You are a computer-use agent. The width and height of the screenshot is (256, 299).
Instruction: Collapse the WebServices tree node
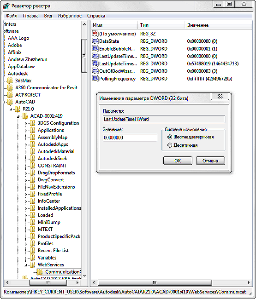coord(26,265)
